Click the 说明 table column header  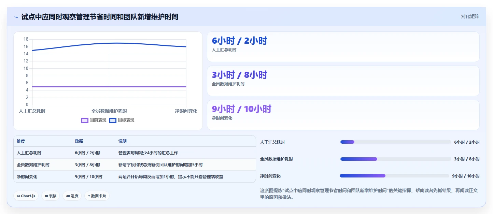(123, 141)
